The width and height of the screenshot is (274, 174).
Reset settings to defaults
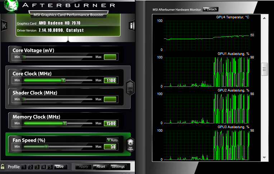pos(101,167)
